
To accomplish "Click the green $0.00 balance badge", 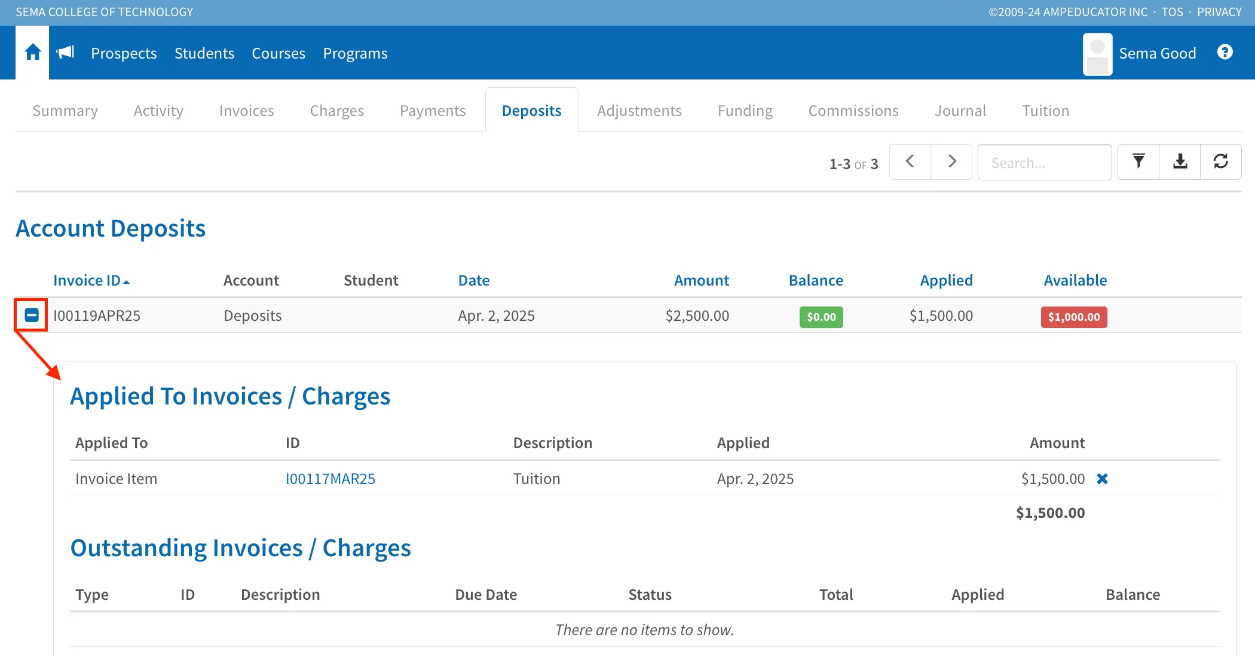I will coord(821,317).
